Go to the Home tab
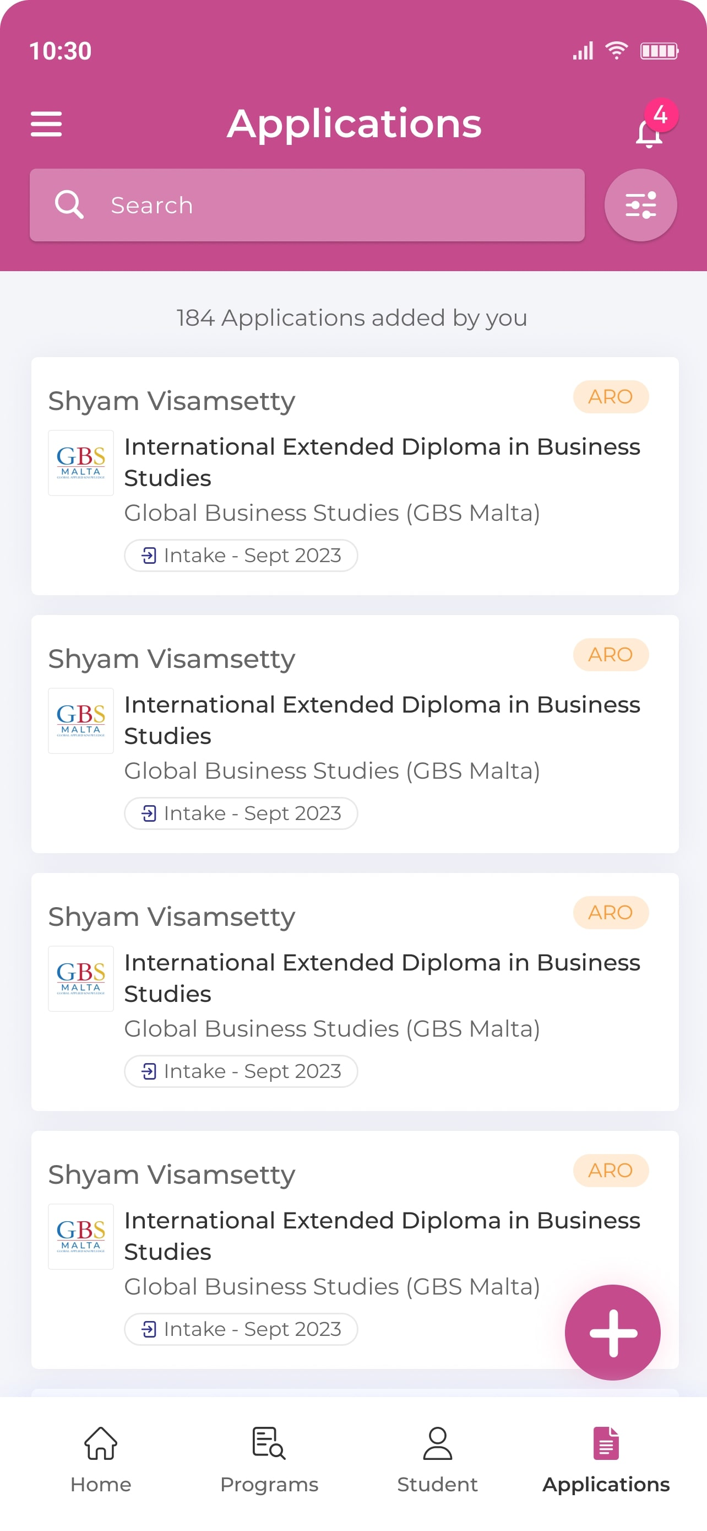This screenshot has width=707, height=1531. (101, 1460)
